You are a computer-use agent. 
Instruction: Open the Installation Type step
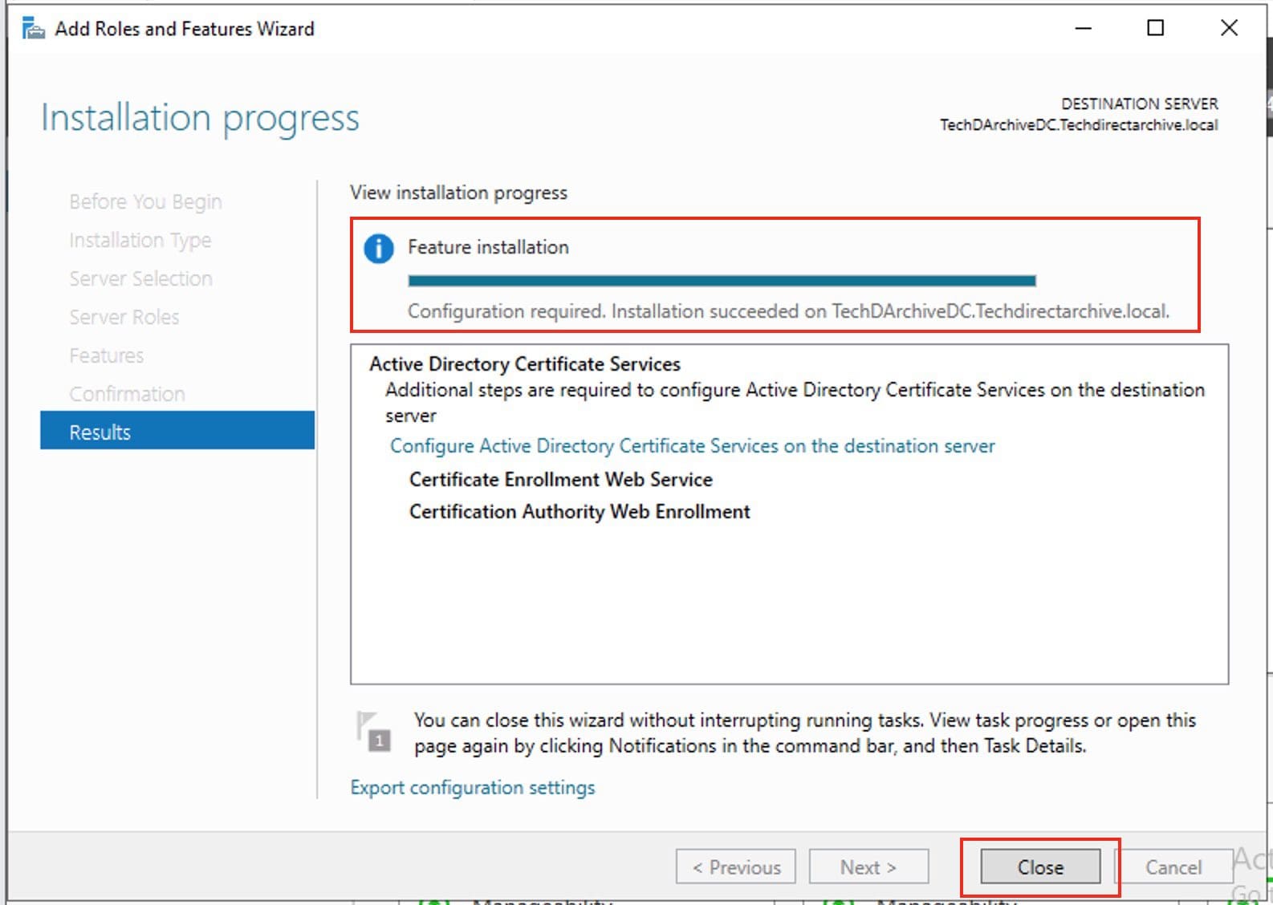[140, 240]
